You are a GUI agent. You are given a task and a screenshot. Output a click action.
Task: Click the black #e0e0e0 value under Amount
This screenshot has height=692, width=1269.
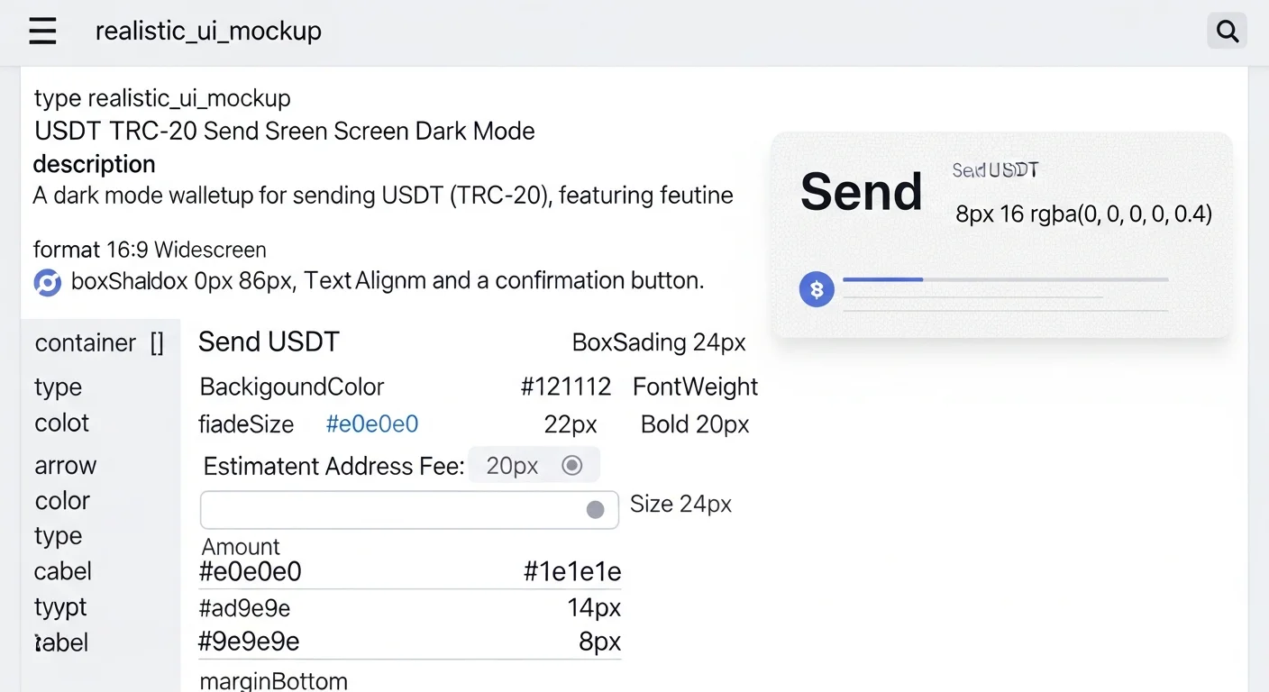coord(250,571)
